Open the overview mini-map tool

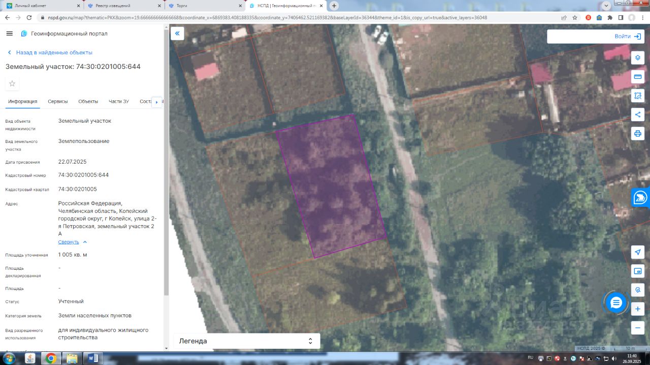pyautogui.click(x=638, y=271)
